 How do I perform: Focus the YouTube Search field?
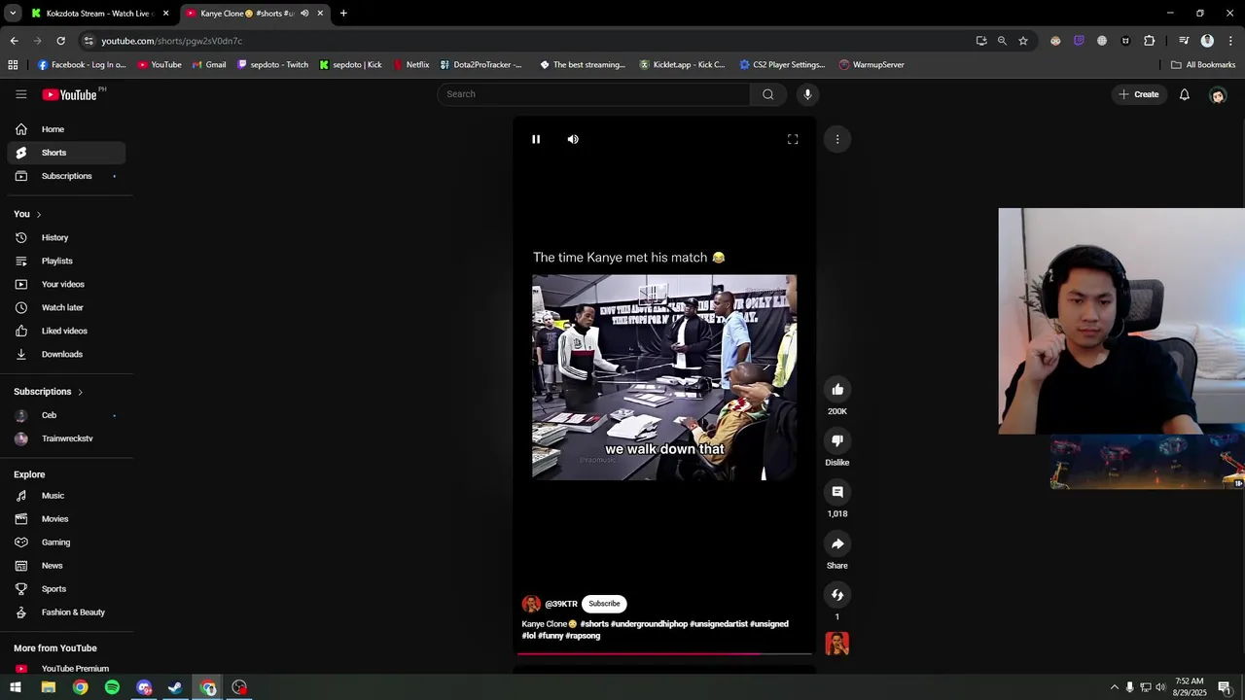point(593,94)
